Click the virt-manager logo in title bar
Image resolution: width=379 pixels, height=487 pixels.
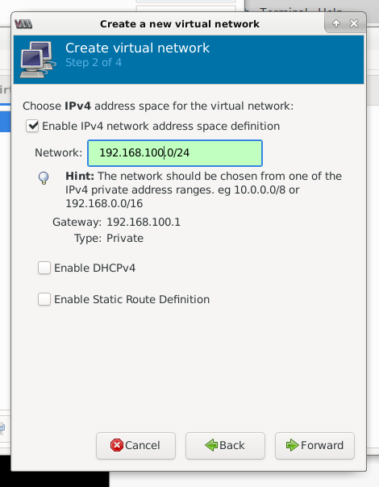click(23, 24)
